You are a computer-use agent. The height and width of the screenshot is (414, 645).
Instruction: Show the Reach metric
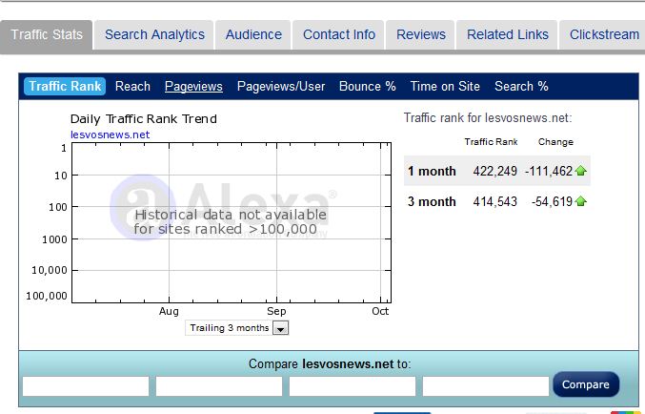pos(132,87)
